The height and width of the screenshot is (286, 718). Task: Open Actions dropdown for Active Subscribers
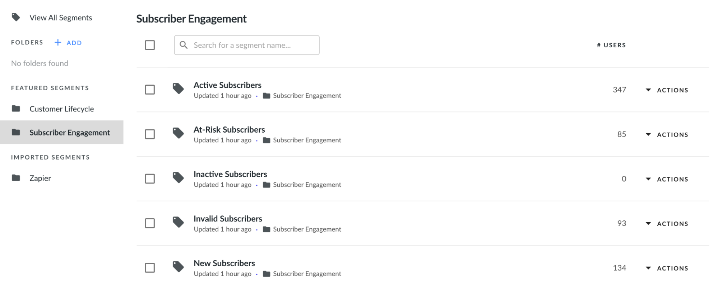point(667,90)
